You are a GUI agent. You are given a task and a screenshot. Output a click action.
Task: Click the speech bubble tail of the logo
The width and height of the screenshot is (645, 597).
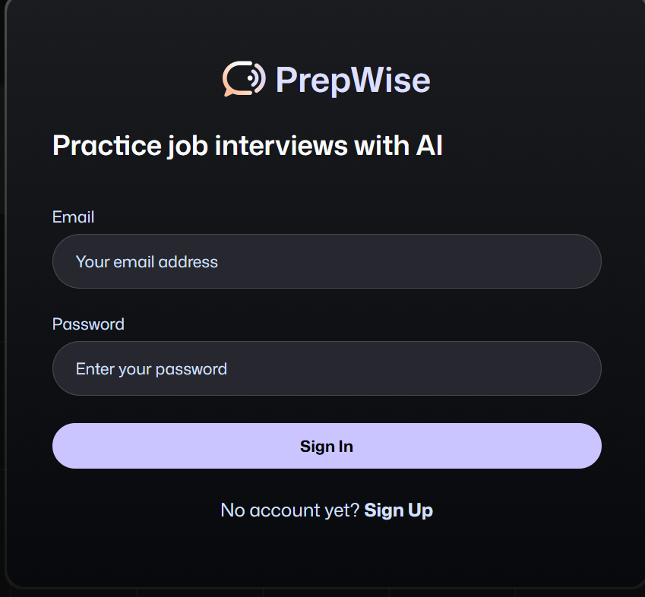pos(228,93)
